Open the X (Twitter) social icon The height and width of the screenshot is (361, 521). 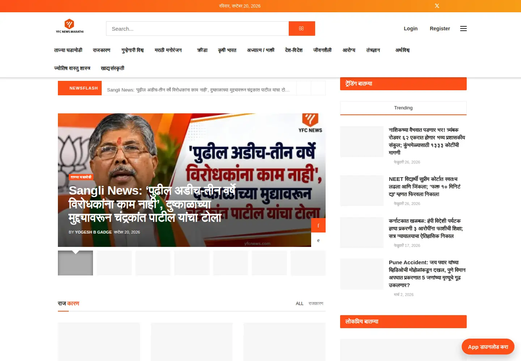point(437,6)
